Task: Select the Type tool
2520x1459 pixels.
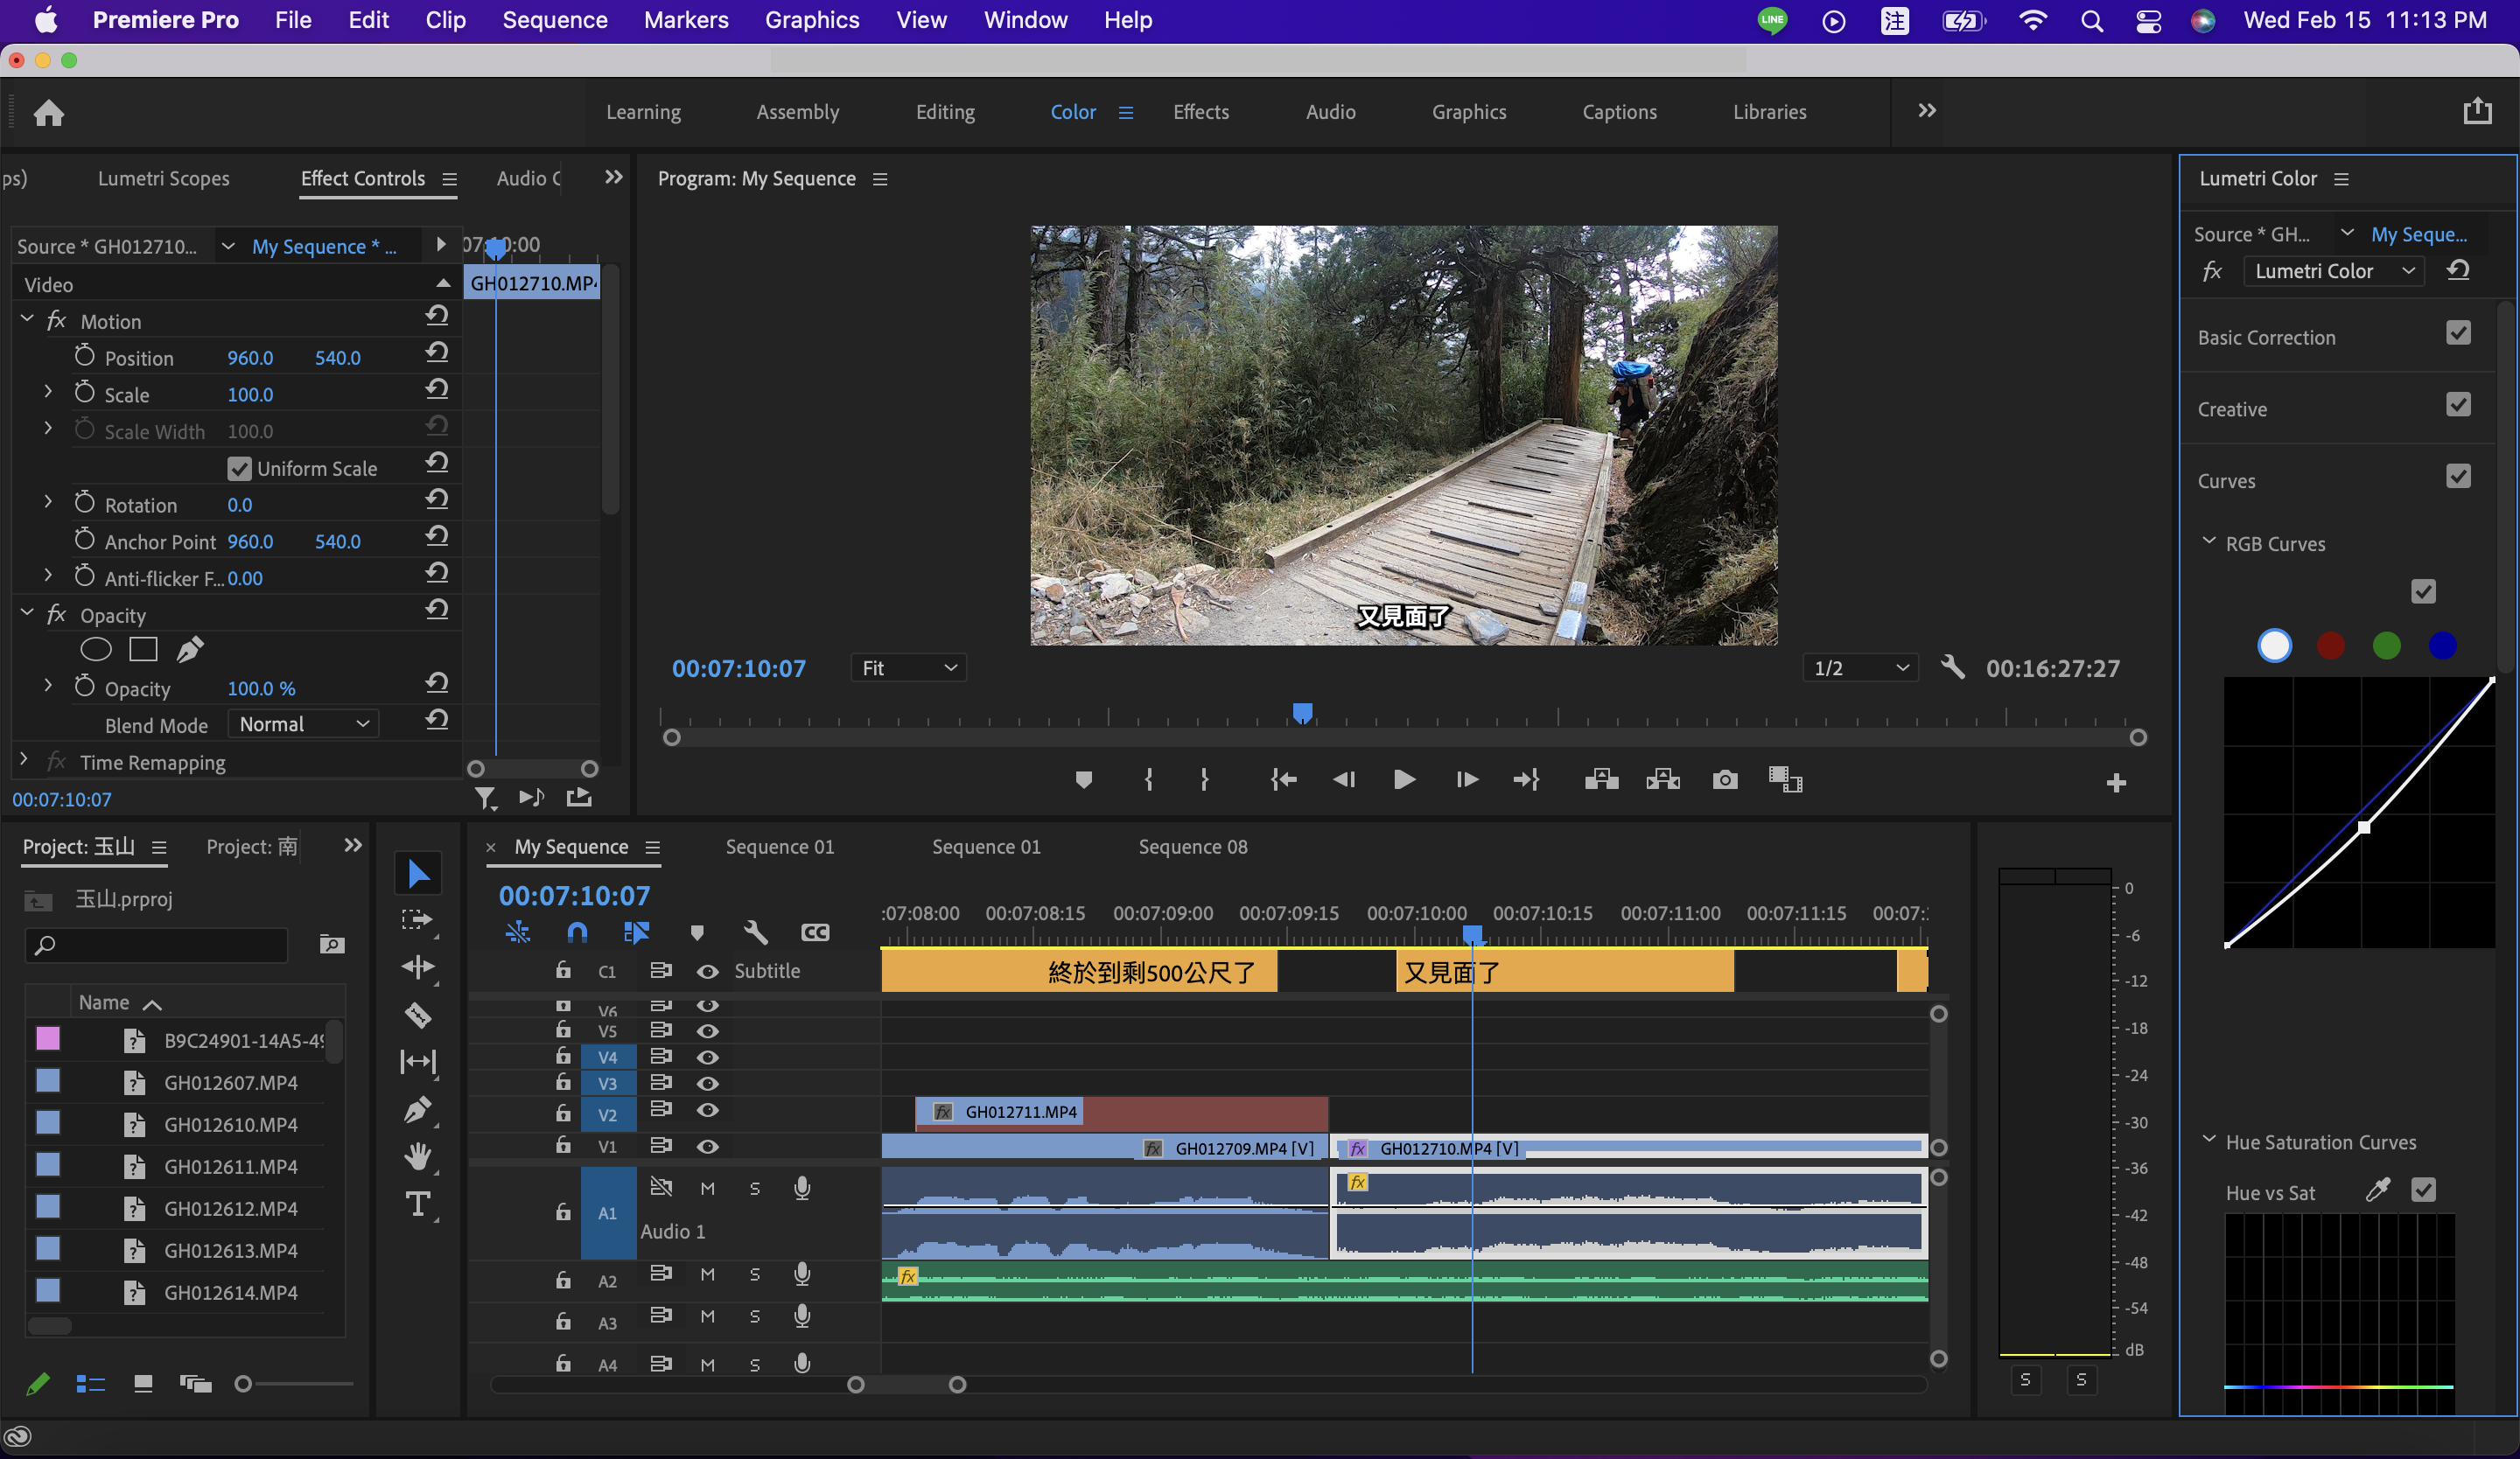Action: [418, 1204]
